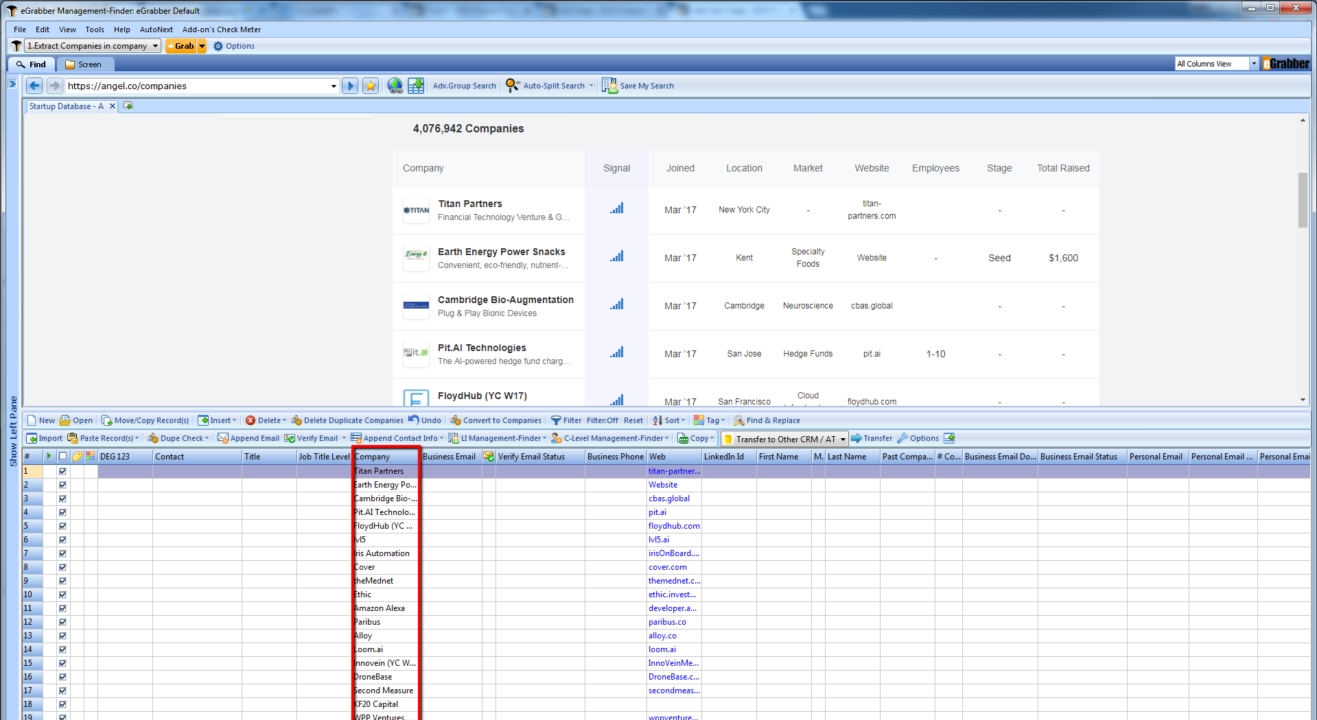Image resolution: width=1317 pixels, height=720 pixels.
Task: Click the Save My Search icon
Action: click(x=609, y=86)
